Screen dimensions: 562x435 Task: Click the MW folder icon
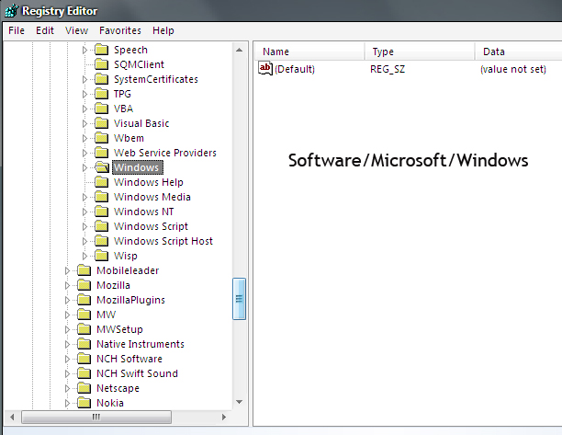[x=84, y=315]
